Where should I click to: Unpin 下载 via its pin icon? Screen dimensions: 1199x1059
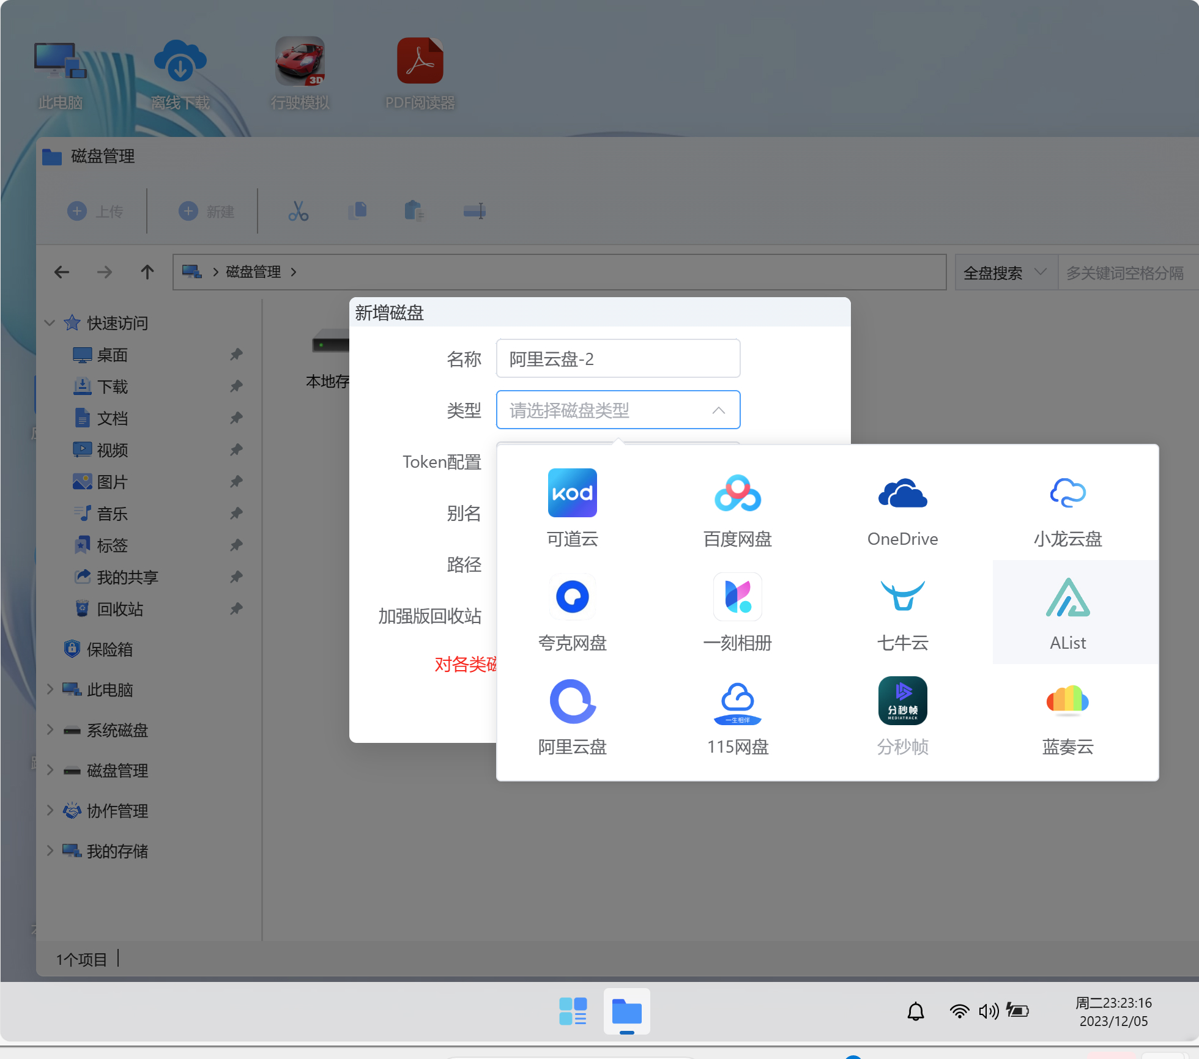[236, 386]
